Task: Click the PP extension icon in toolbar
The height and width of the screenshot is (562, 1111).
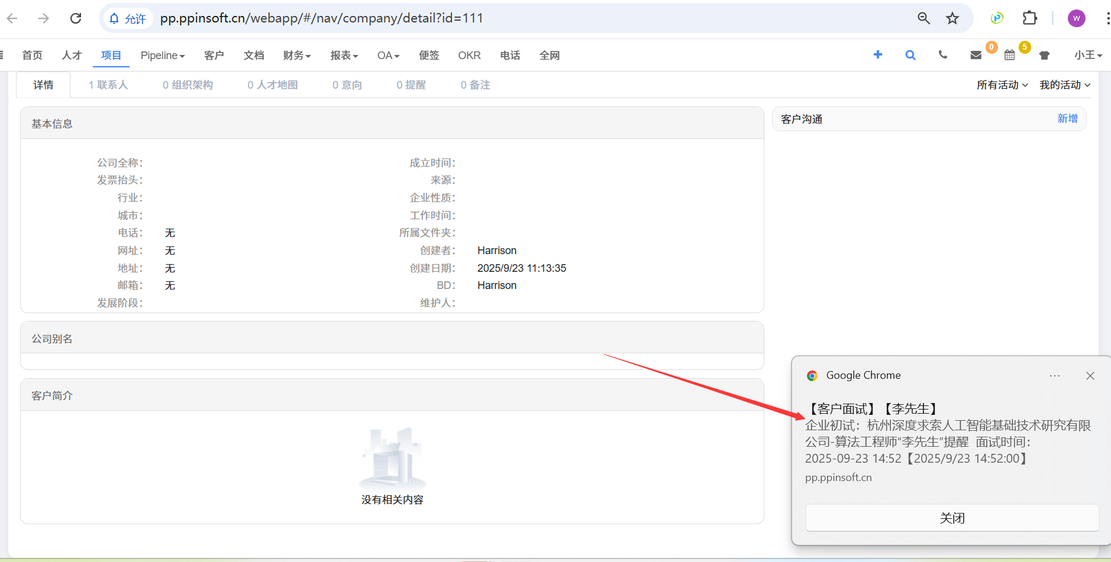Action: 997,18
